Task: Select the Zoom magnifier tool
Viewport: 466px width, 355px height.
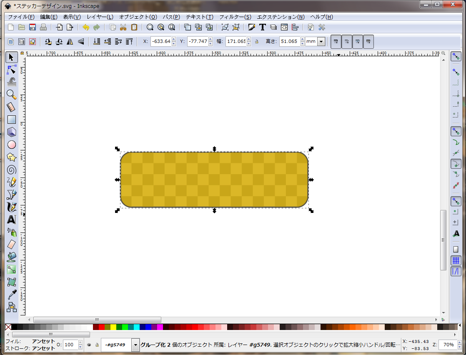Action: pyautogui.click(x=12, y=95)
